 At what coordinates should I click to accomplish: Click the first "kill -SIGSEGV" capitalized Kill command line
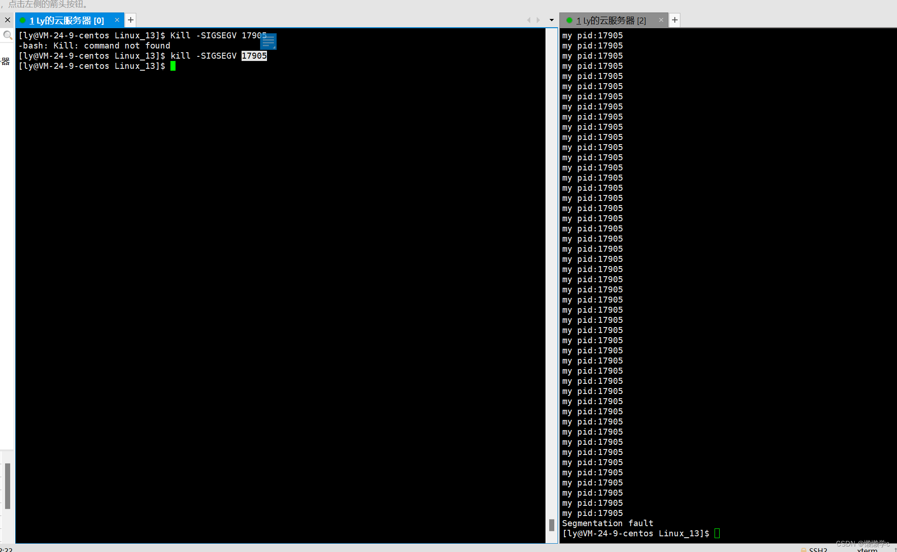[x=142, y=35]
